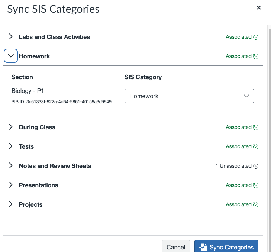Click the Associated status icon for Labs and Class Activities
Image resolution: width=271 pixels, height=252 pixels.
coord(256,37)
